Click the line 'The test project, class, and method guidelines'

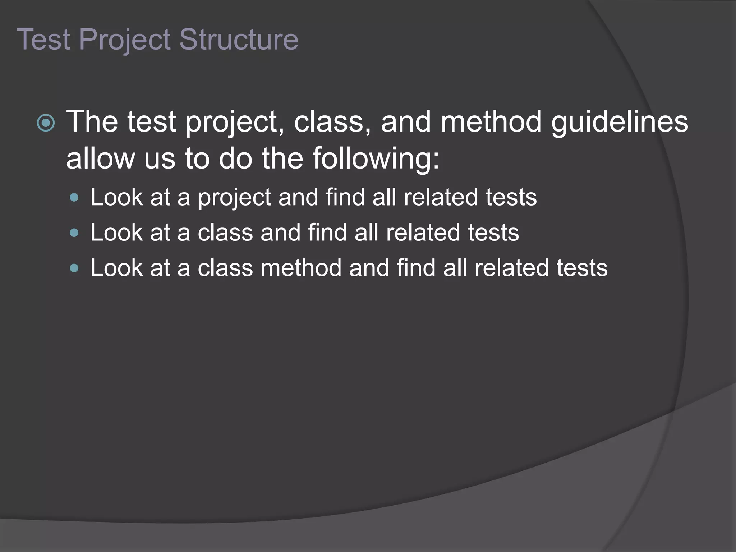point(377,122)
